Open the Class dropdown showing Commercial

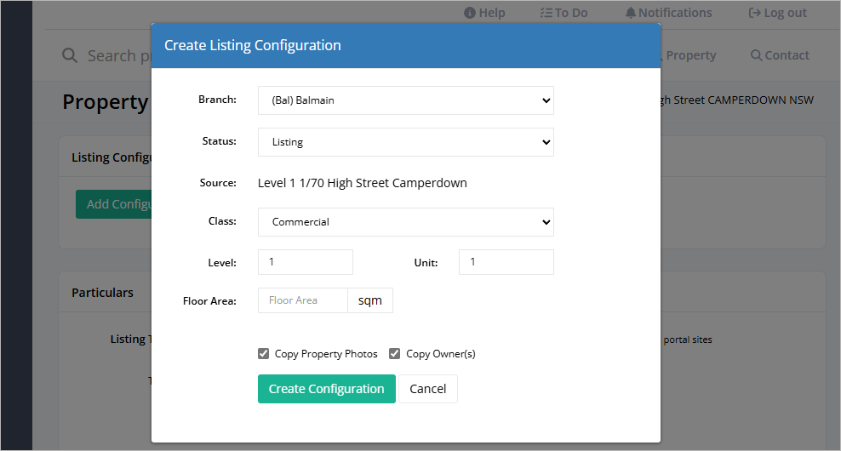tap(405, 222)
